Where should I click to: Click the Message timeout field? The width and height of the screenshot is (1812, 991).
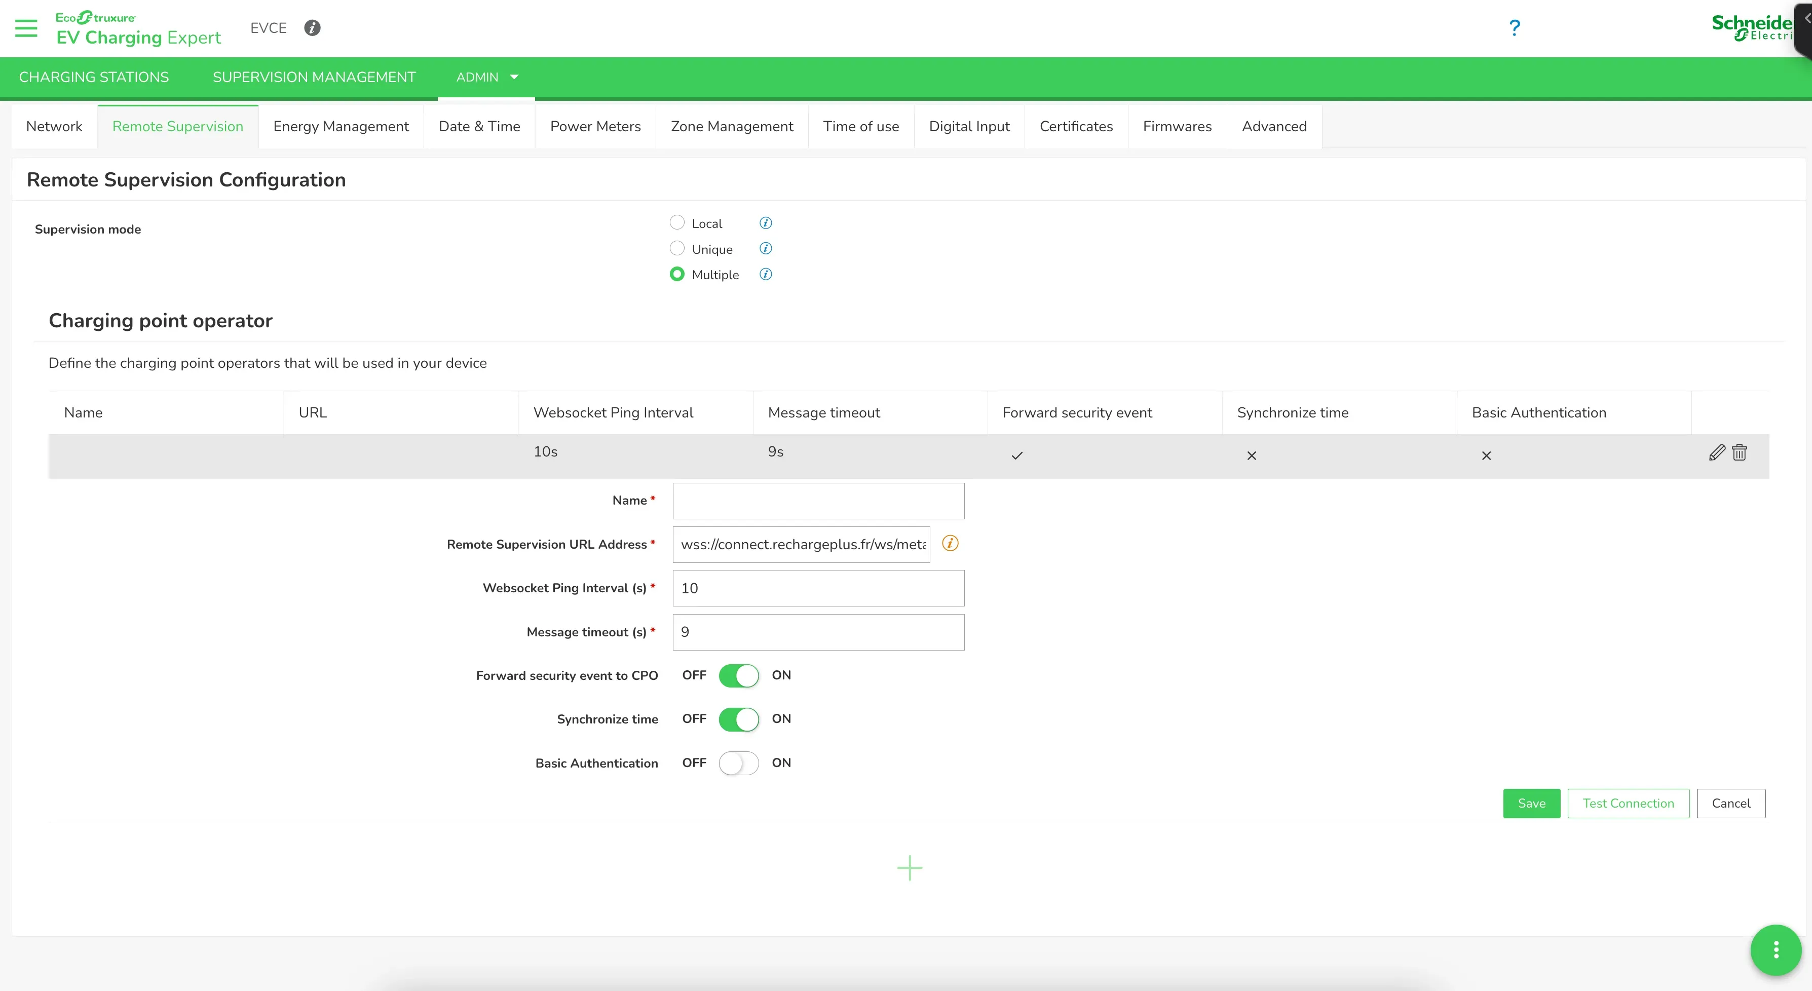click(818, 632)
